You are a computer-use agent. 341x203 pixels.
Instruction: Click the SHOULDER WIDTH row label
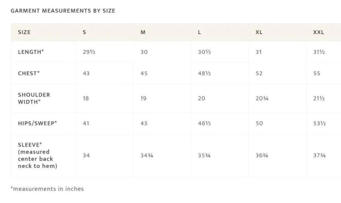(34, 98)
